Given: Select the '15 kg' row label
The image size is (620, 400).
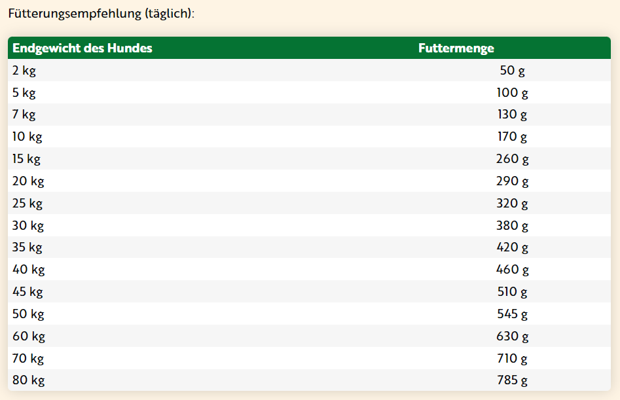Looking at the screenshot, I should tap(27, 159).
